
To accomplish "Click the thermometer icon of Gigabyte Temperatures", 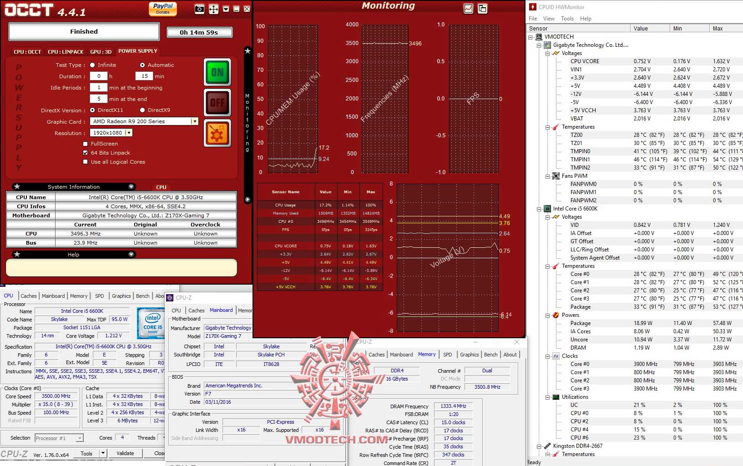I will (x=556, y=127).
